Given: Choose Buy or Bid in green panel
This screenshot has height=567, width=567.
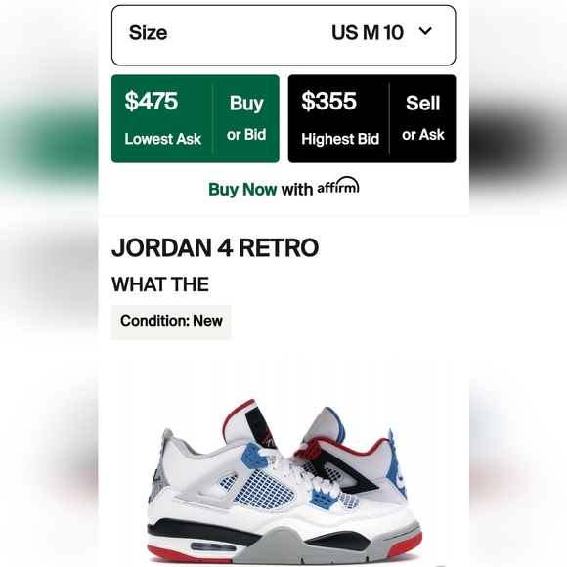Looking at the screenshot, I should coord(246,118).
